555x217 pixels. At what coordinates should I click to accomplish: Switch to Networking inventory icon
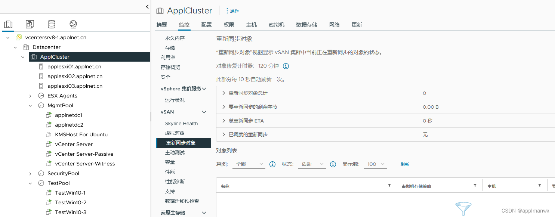[x=73, y=24]
